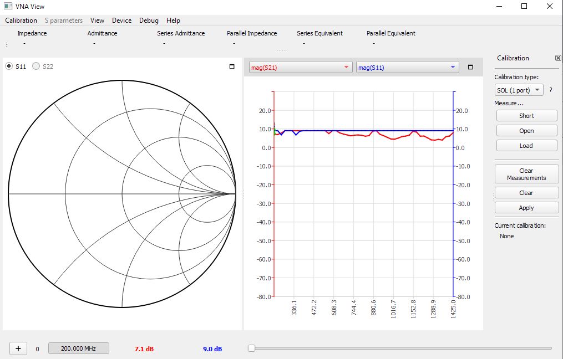Viewport: 563px width, 359px height.
Task: Click the Calibration type label
Action: point(516,77)
